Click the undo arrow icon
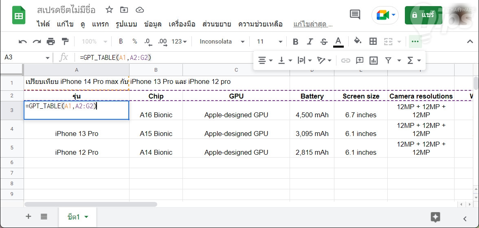 [23, 42]
